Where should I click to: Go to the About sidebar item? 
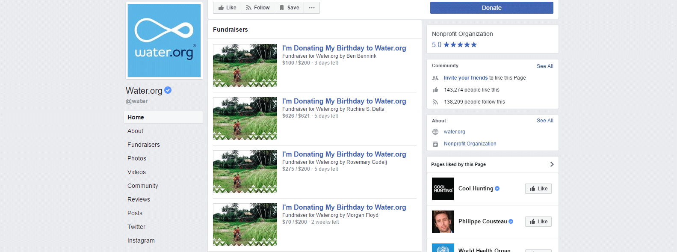pyautogui.click(x=135, y=131)
